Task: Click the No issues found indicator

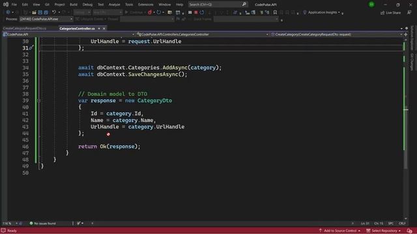Action: [43, 224]
